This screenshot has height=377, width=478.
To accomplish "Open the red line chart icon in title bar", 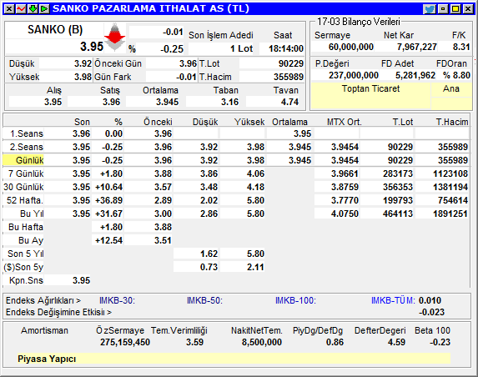I will click(x=21, y=9).
